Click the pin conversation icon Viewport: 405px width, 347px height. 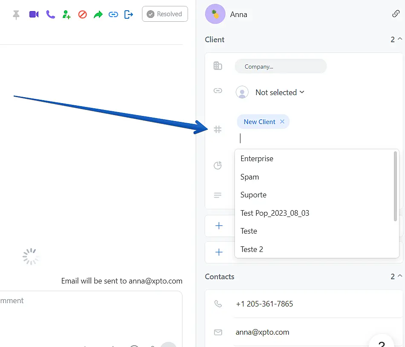coord(16,14)
